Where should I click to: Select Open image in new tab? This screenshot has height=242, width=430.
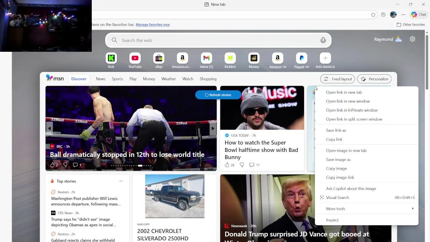click(x=367, y=151)
